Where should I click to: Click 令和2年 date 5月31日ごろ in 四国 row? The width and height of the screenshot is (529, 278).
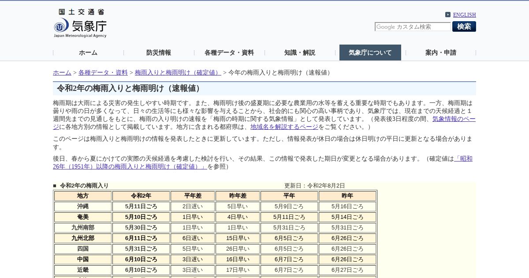pos(141,249)
